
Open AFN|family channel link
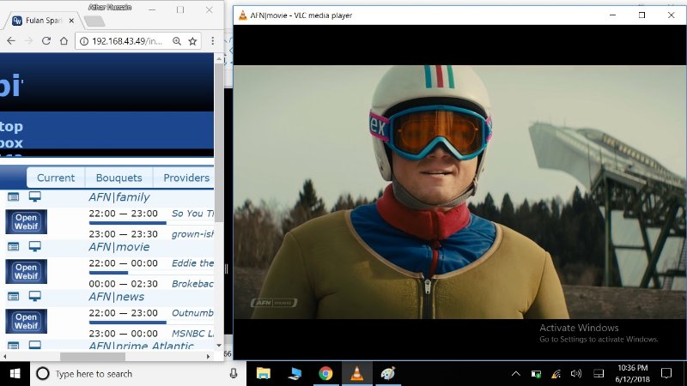(x=119, y=197)
